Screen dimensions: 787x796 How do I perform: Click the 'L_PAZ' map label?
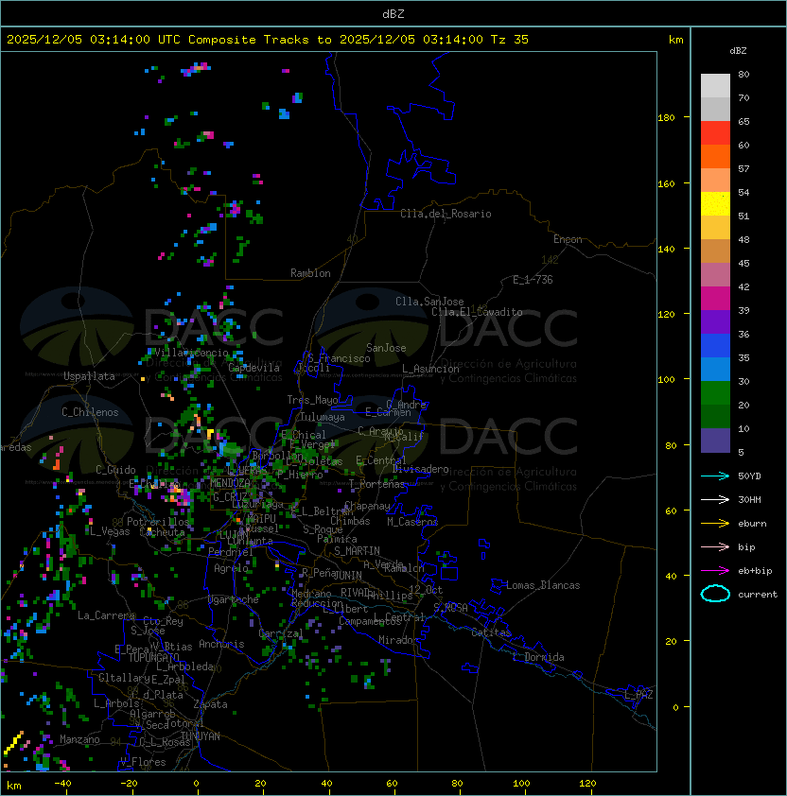(638, 695)
